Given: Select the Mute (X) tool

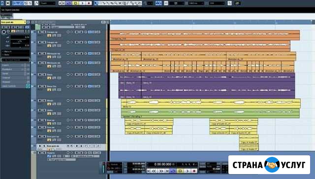Looking at the screenshot, I should tap(120, 3).
